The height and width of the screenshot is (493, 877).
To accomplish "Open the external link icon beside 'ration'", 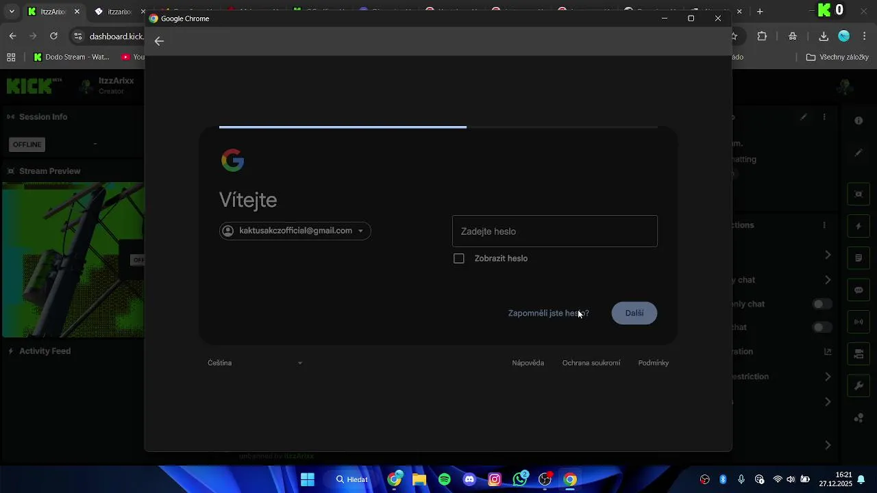I will [x=828, y=351].
